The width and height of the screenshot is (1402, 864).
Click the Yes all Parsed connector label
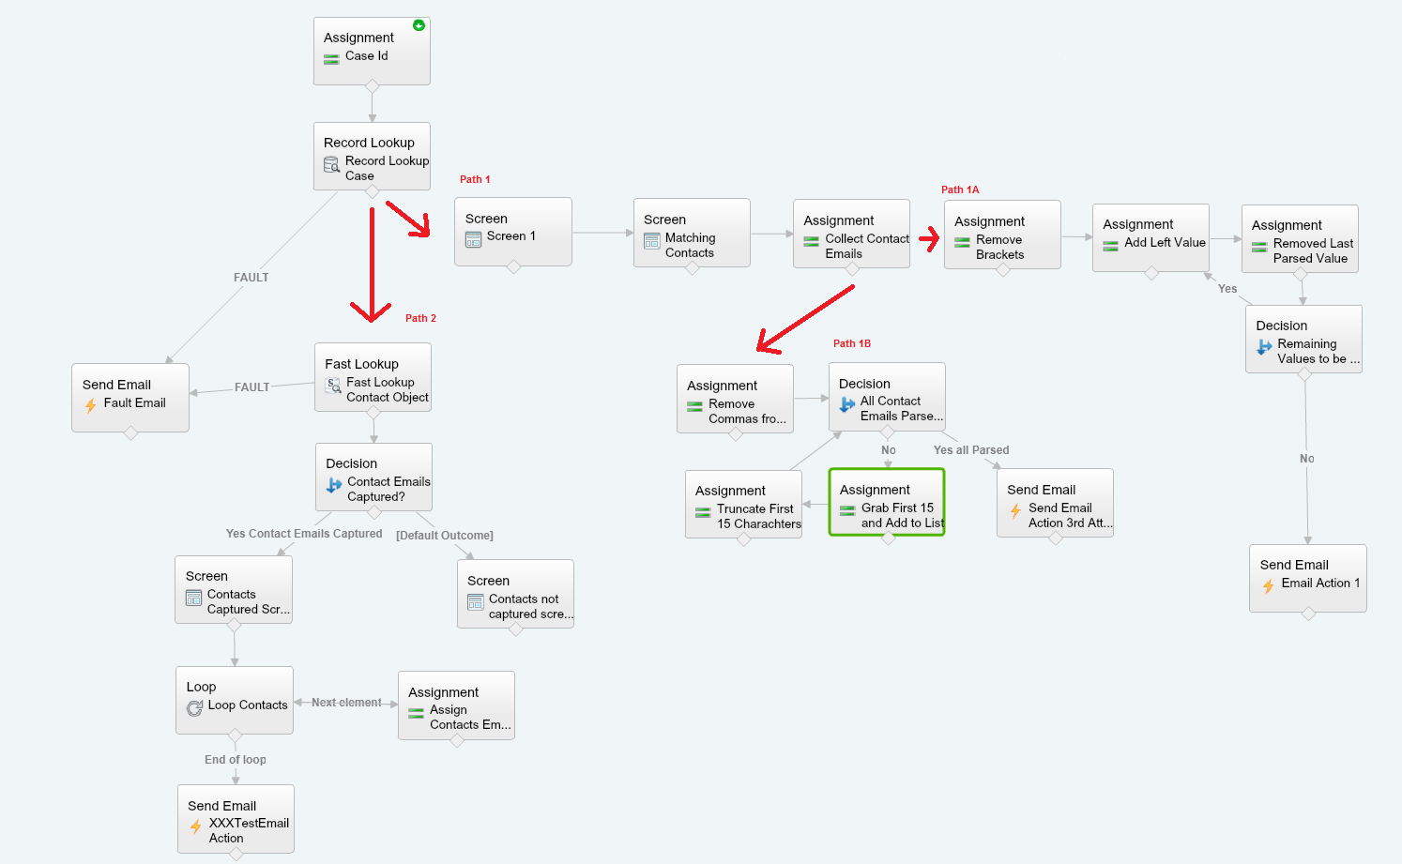click(x=971, y=450)
